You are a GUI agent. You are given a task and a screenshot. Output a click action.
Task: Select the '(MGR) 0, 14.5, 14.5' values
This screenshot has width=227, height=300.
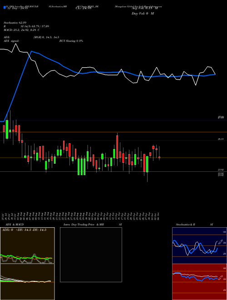[x=46, y=37]
